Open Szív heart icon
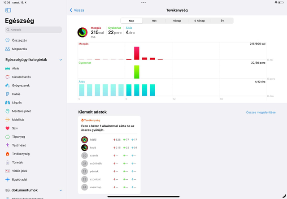Screen dimensions: 287x199 pyautogui.click(x=8, y=128)
